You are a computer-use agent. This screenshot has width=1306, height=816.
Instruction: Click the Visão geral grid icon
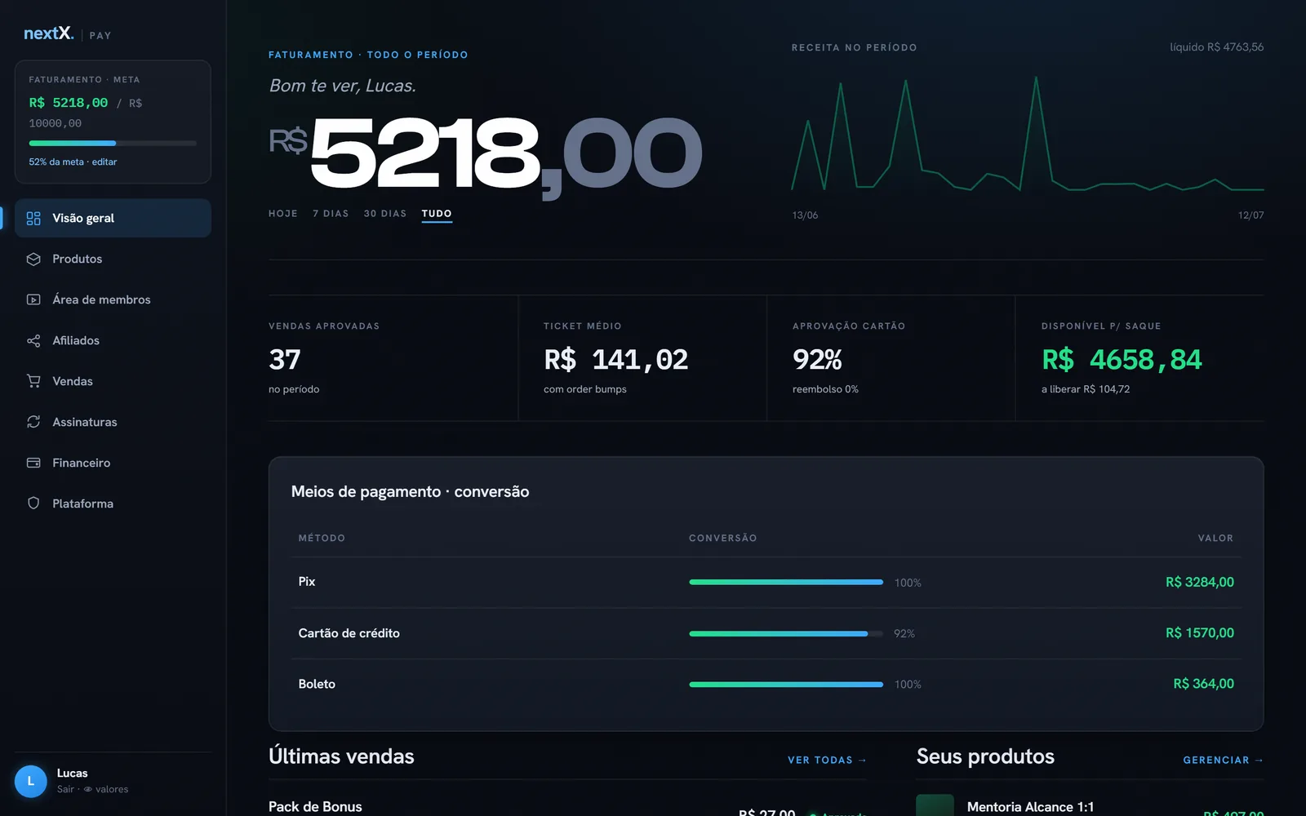coord(33,218)
